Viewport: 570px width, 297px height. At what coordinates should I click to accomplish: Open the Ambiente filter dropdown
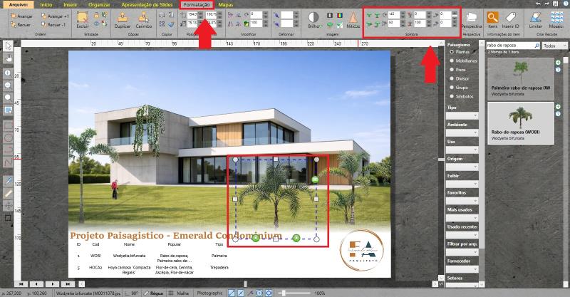point(461,132)
